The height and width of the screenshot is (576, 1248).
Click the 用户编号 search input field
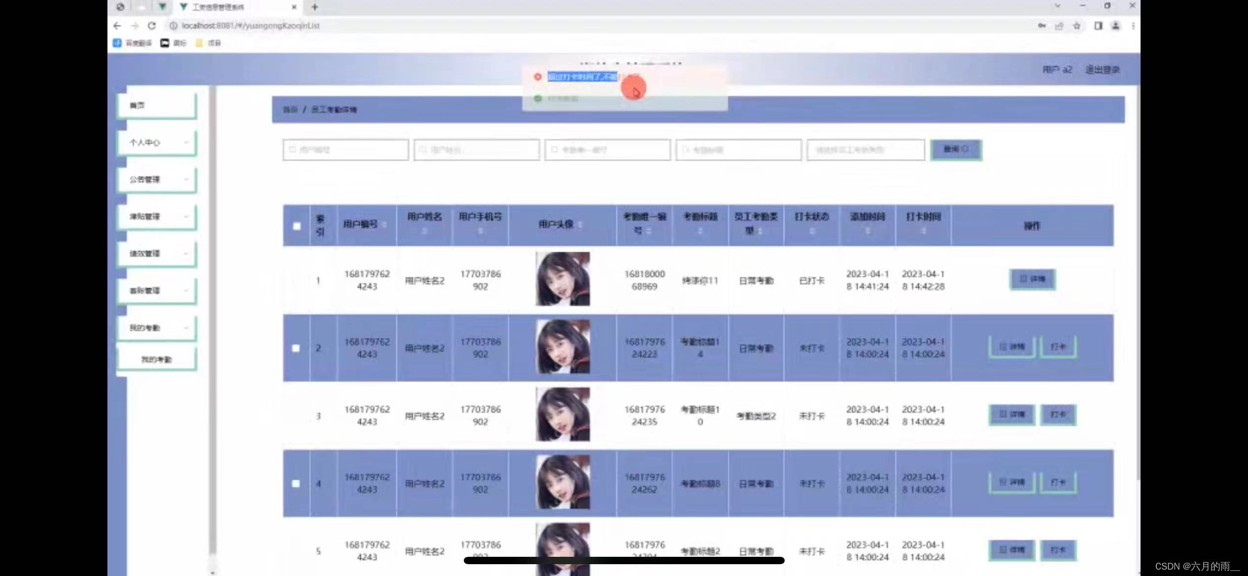346,150
